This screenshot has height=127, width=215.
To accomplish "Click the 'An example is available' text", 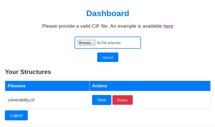I will tap(136, 26).
